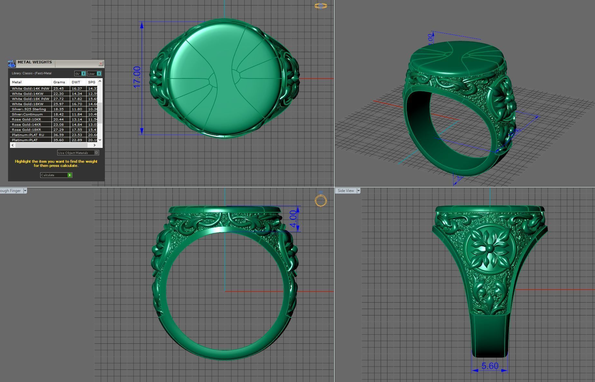Click the metal list scroll-down arrow
This screenshot has width=595, height=382.
(x=100, y=140)
